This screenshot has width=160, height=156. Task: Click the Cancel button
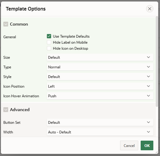click(129, 145)
